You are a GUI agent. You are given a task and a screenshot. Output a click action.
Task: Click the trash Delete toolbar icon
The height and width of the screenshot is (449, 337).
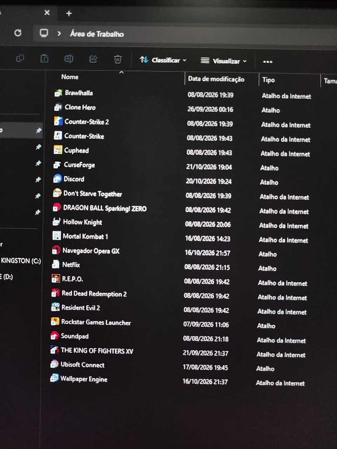pyautogui.click(x=118, y=59)
